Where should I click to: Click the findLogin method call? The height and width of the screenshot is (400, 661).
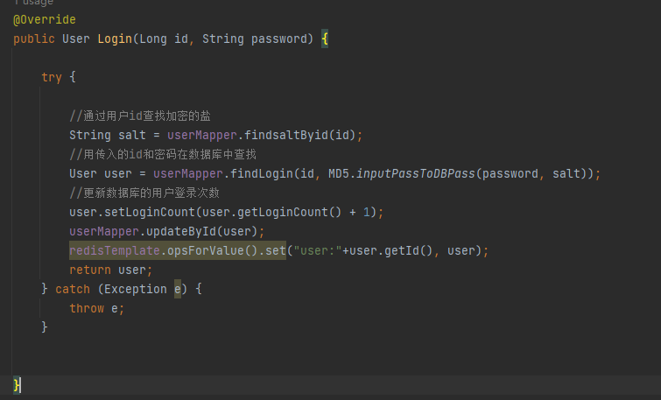[x=262, y=173]
